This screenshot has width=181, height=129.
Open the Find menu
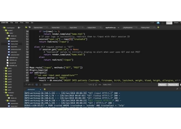(x=22, y=23)
